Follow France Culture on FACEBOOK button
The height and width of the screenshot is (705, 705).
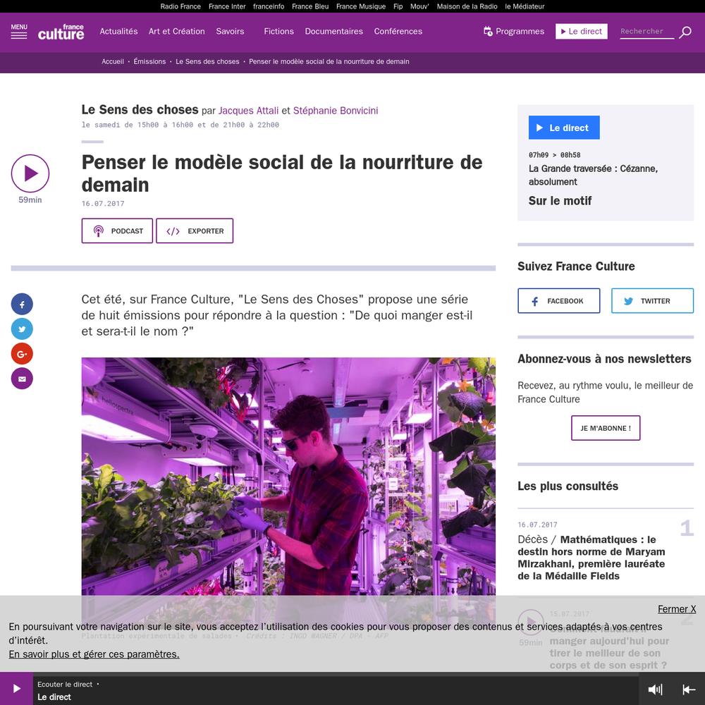click(x=559, y=301)
